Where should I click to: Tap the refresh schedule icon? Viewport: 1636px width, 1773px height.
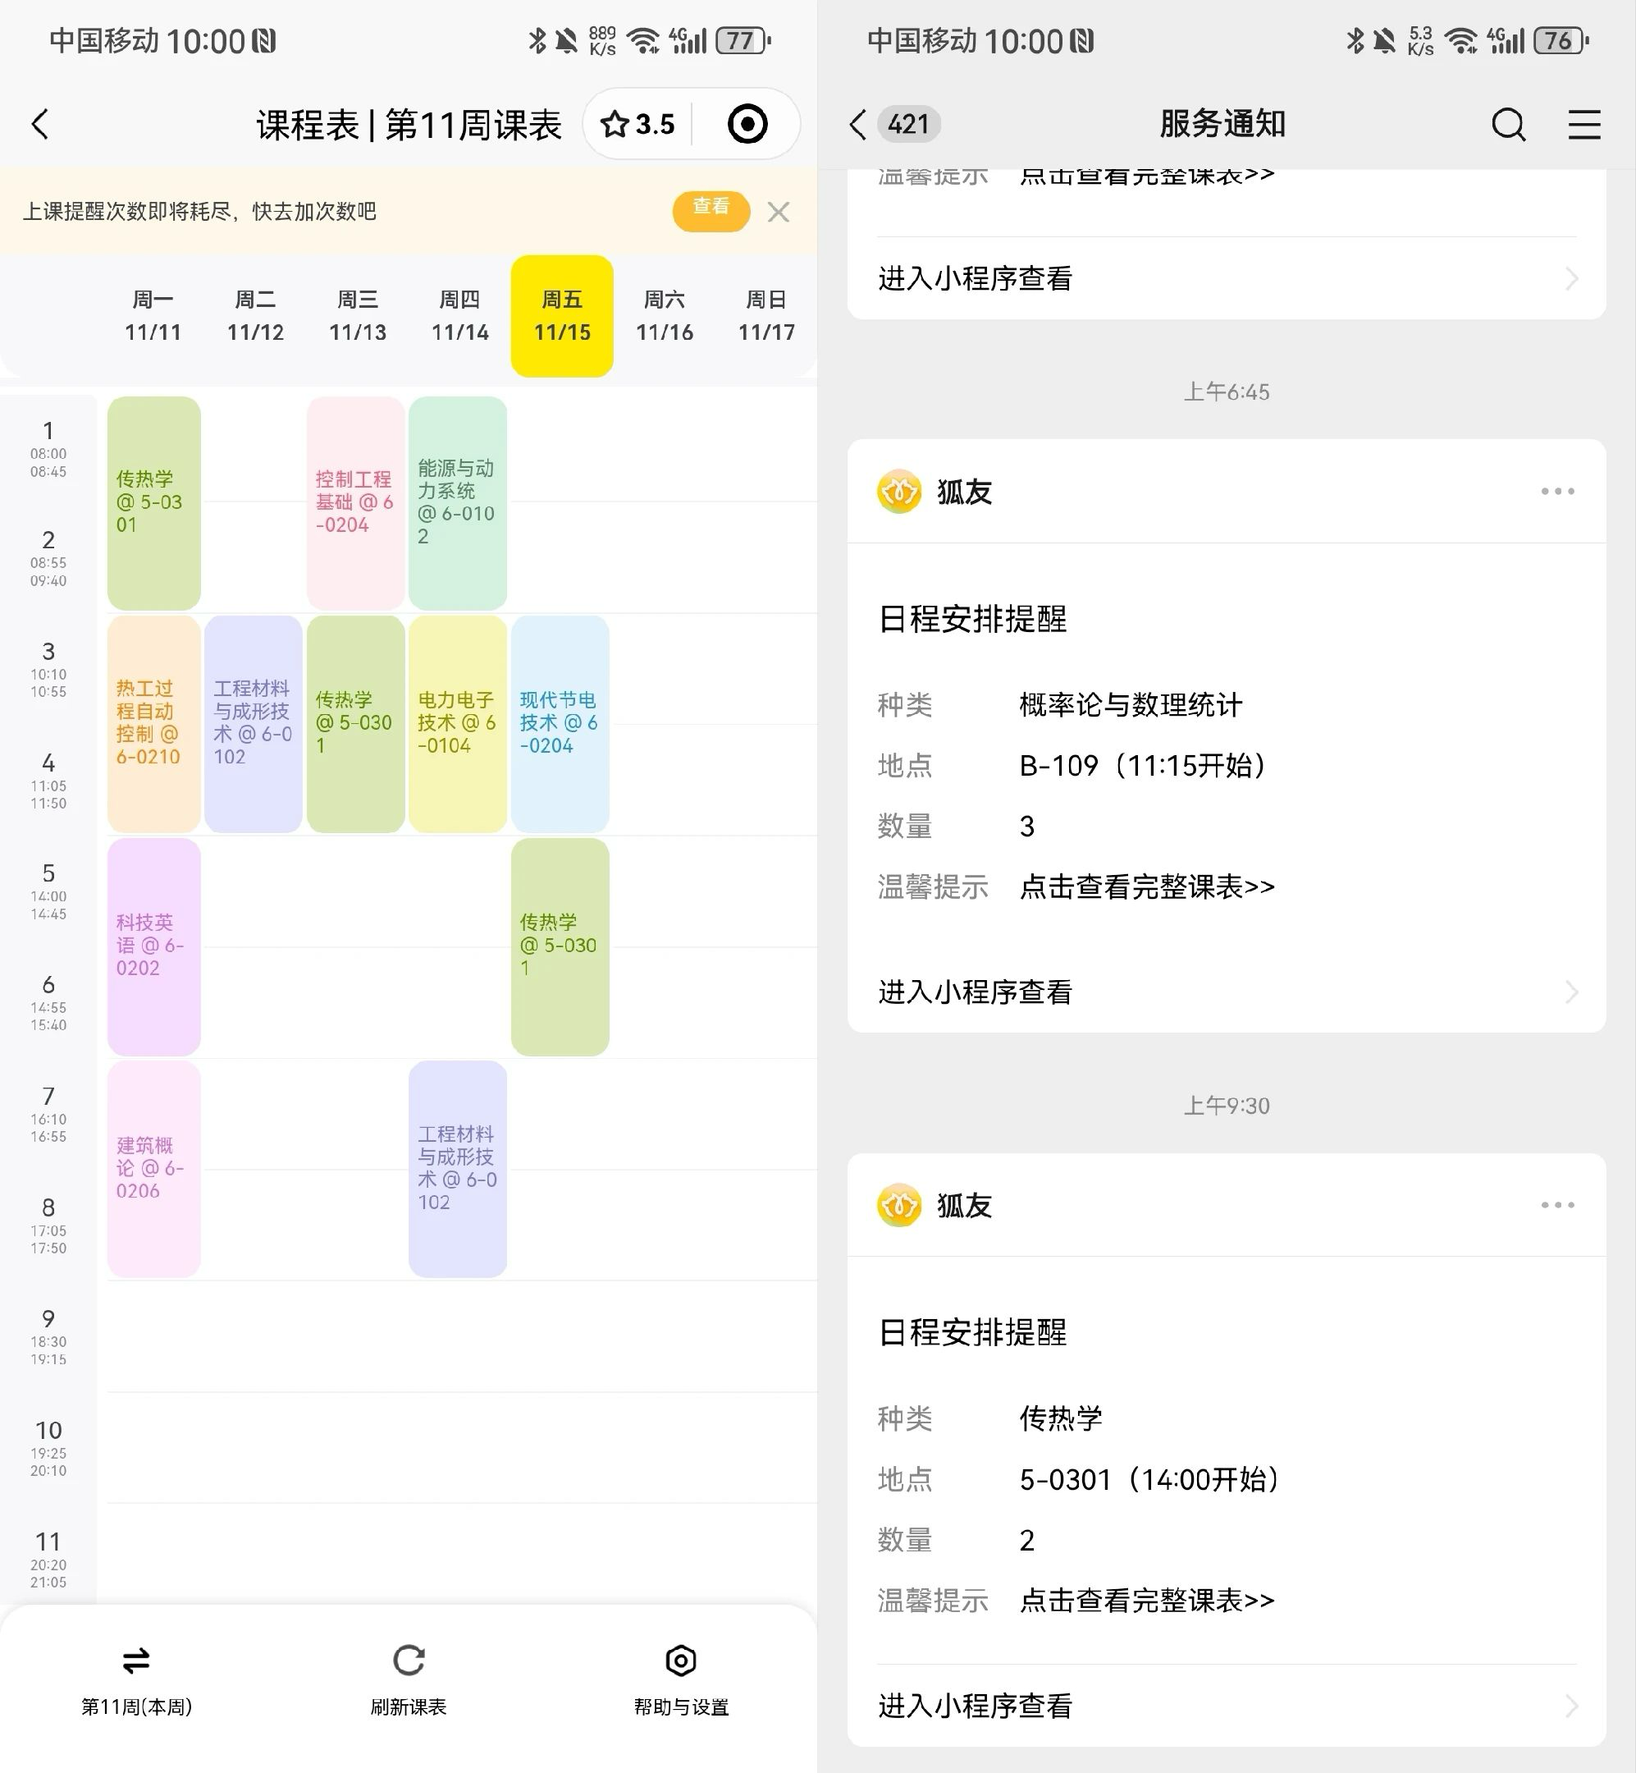pyautogui.click(x=408, y=1661)
